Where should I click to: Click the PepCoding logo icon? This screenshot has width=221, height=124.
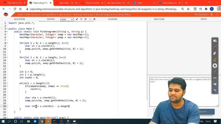pos(6,14)
